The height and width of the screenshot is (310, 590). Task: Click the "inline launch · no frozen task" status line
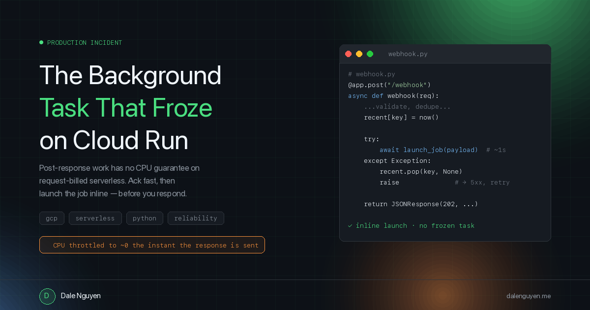coord(411,226)
